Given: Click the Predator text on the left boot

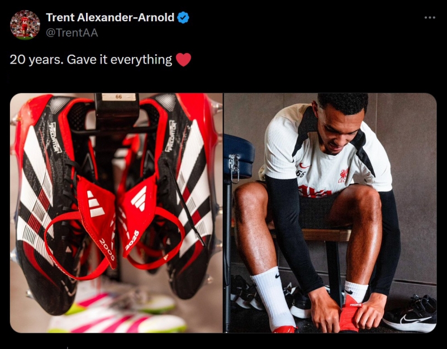Looking at the screenshot, I should (x=55, y=137).
